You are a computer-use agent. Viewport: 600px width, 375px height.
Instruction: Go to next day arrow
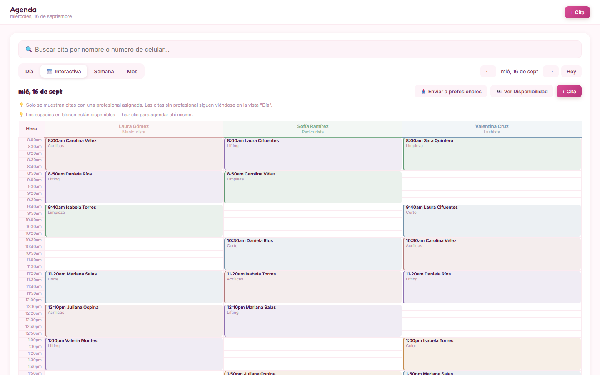(551, 72)
